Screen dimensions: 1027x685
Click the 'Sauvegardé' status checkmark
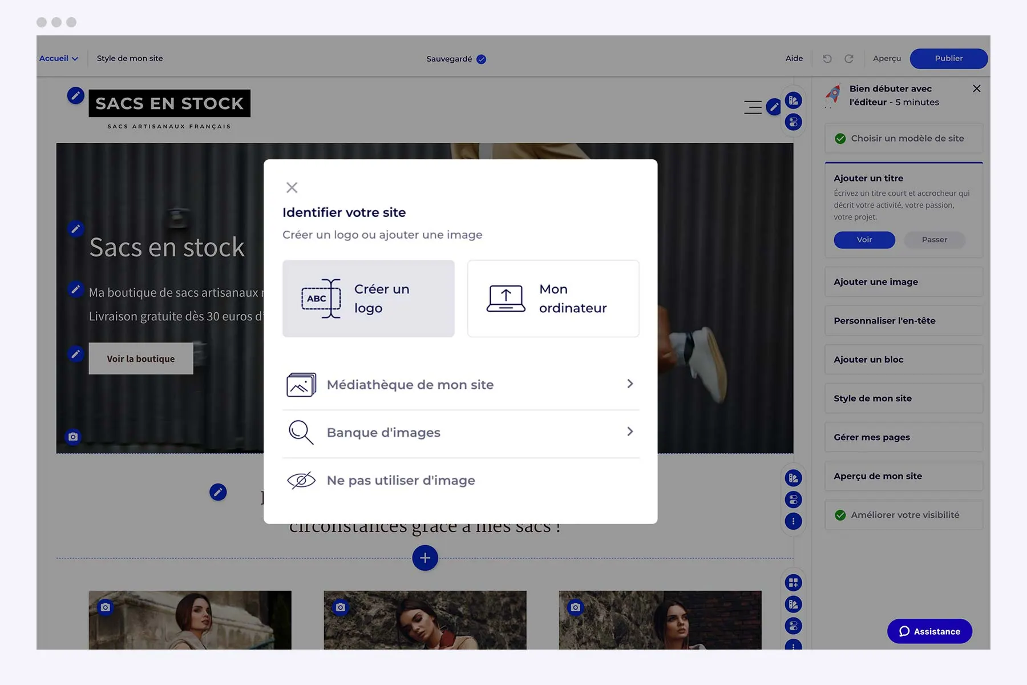[x=481, y=59]
